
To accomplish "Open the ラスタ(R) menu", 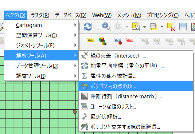I will (40, 15).
